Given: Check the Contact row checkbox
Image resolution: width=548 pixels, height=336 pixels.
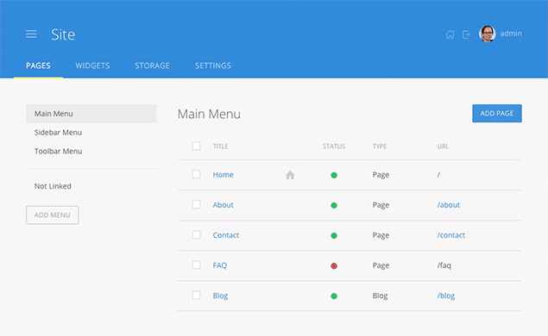Looking at the screenshot, I should point(196,235).
